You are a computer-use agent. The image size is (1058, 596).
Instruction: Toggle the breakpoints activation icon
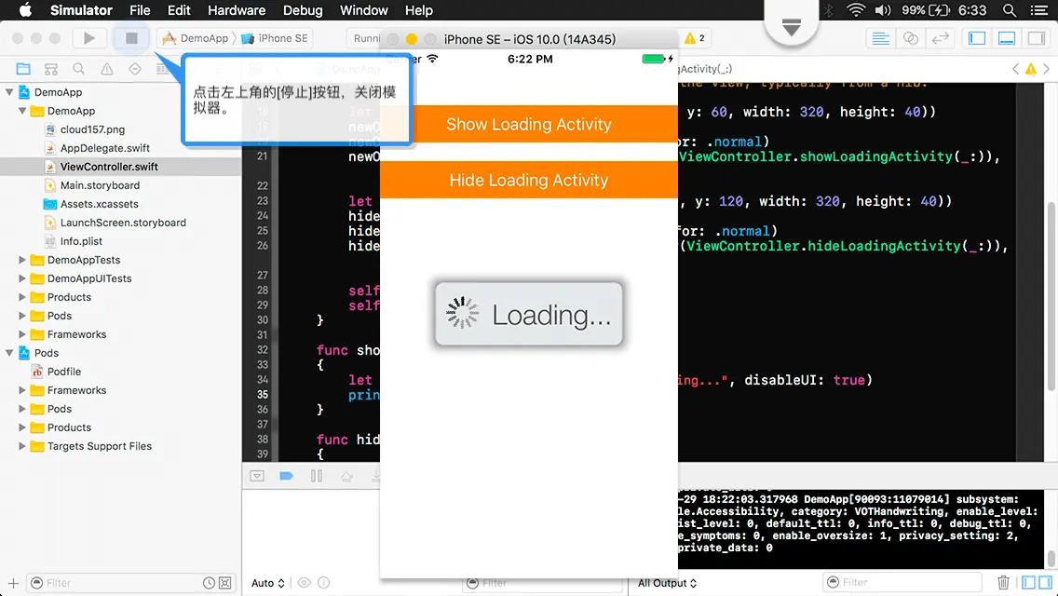point(286,476)
